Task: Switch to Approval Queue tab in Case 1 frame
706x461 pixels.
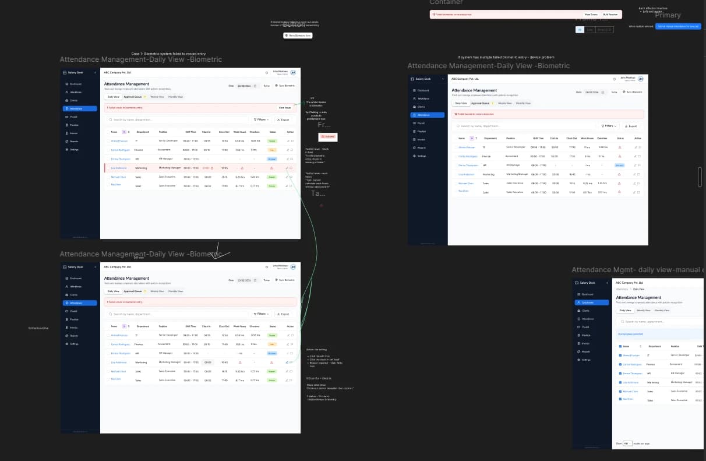Action: [x=135, y=97]
